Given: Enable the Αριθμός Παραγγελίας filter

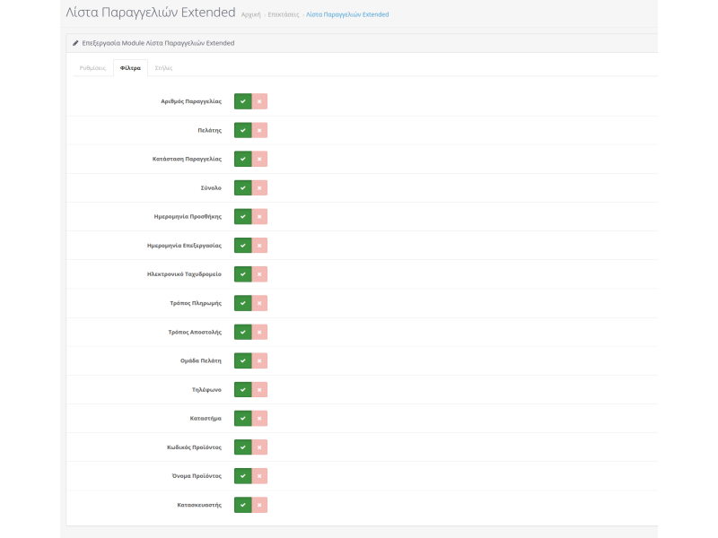Looking at the screenshot, I should (x=243, y=101).
